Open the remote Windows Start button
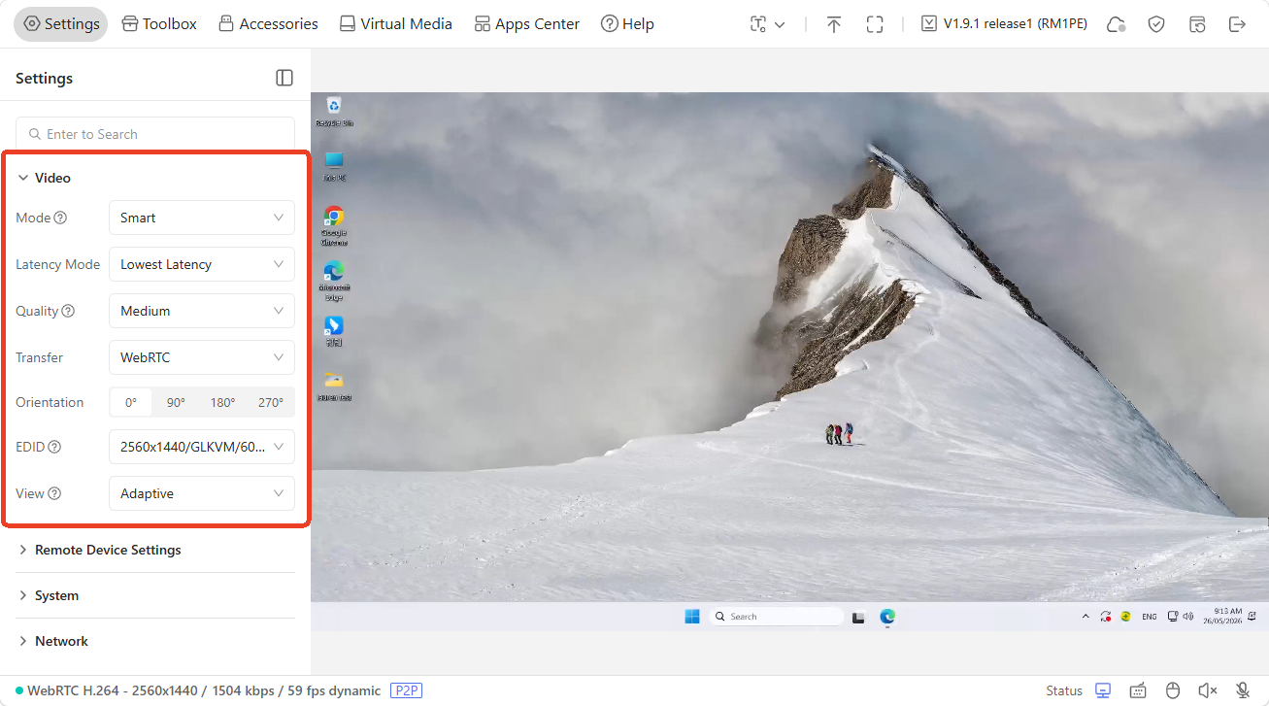The image size is (1269, 706). tap(692, 617)
